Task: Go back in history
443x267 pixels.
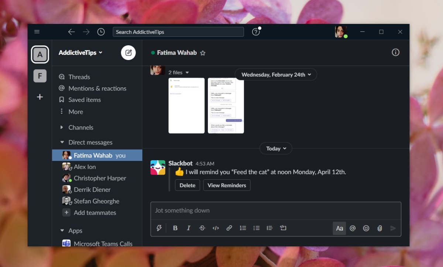Action: point(71,32)
